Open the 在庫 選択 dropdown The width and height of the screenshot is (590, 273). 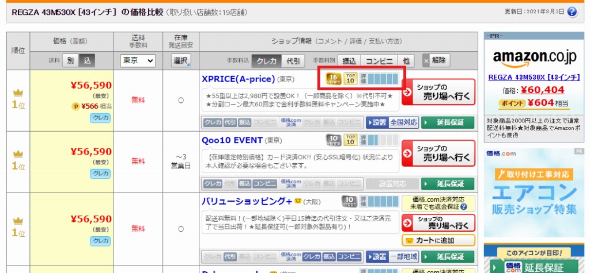pos(181,60)
